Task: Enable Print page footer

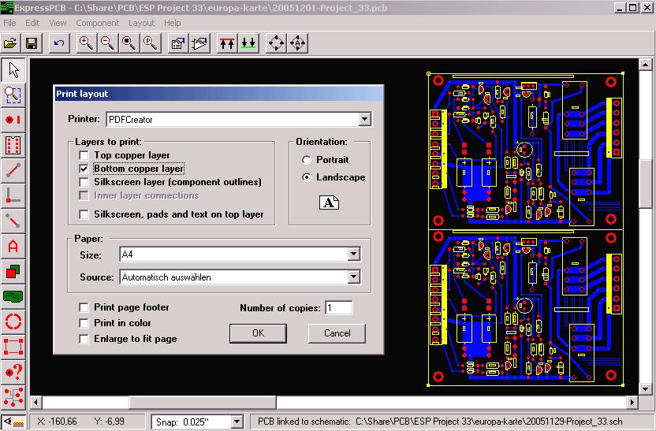Action: click(84, 307)
